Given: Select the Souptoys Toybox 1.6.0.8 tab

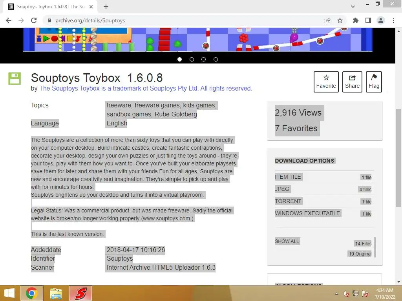Looking at the screenshot, I should point(51,7).
